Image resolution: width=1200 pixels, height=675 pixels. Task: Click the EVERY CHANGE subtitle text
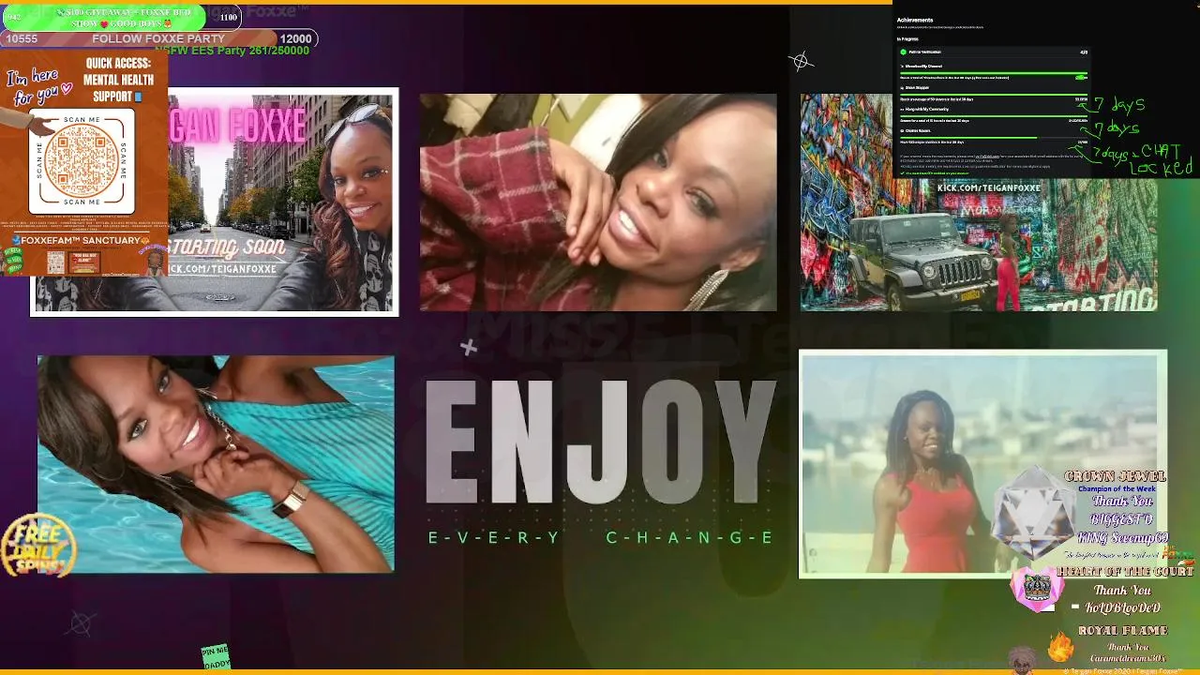point(600,537)
